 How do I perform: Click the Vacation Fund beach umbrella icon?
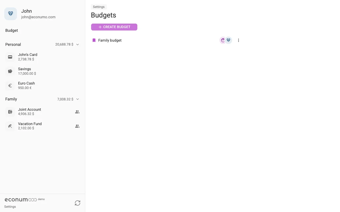pyautogui.click(x=10, y=126)
